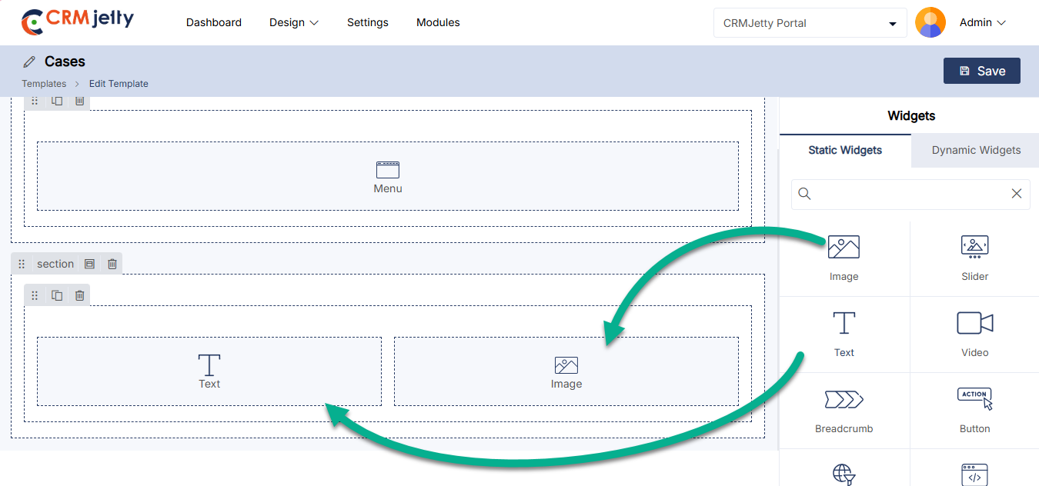The width and height of the screenshot is (1039, 486).
Task: Delete the section using its trash icon
Action: point(112,264)
